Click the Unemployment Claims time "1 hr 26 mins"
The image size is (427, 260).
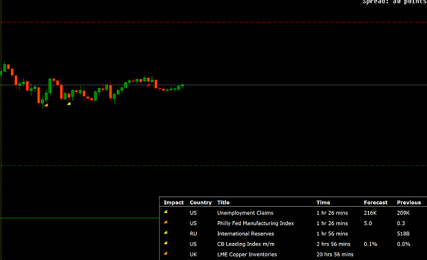point(332,213)
